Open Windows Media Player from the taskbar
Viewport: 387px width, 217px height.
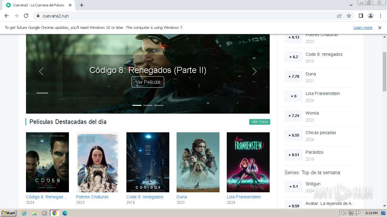(x=44, y=213)
